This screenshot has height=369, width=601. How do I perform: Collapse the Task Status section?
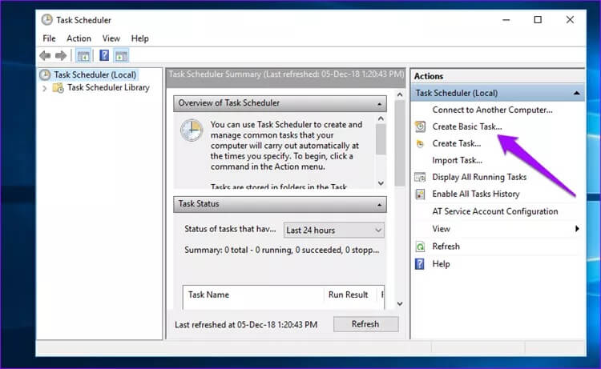[379, 205]
